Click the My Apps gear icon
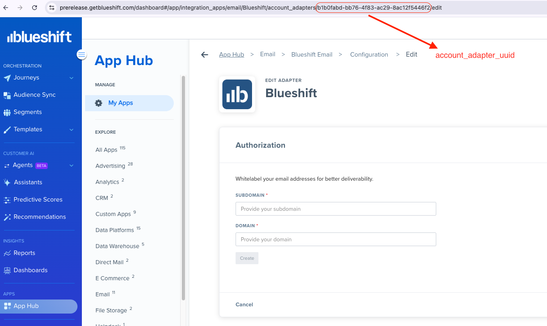Screen dimensions: 547x326 (x=98, y=103)
